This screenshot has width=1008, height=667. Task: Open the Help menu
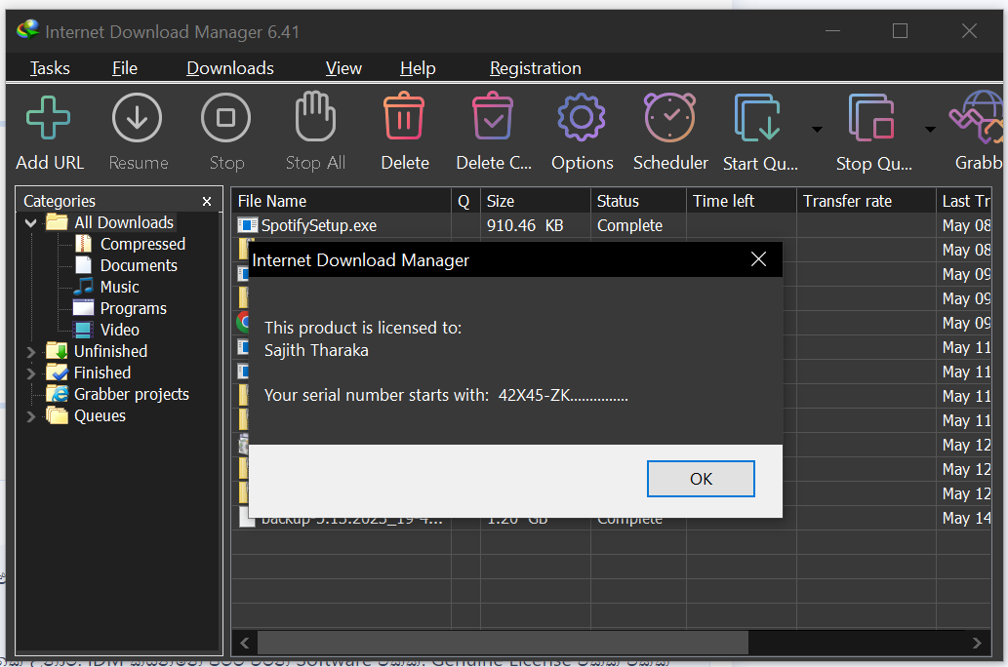click(418, 68)
